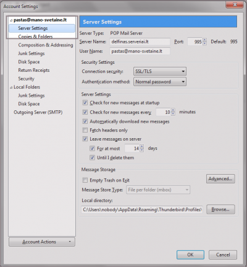The image size is (247, 267).
Task: Decrease days value with down arrow
Action: click(141, 150)
